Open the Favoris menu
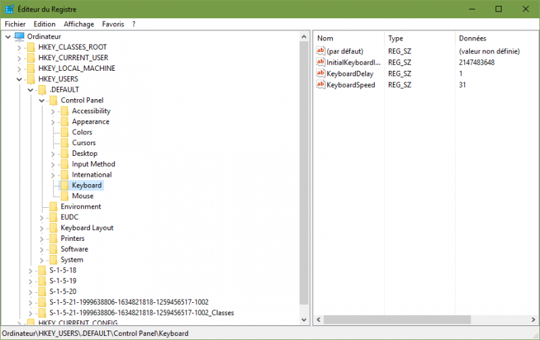 113,24
